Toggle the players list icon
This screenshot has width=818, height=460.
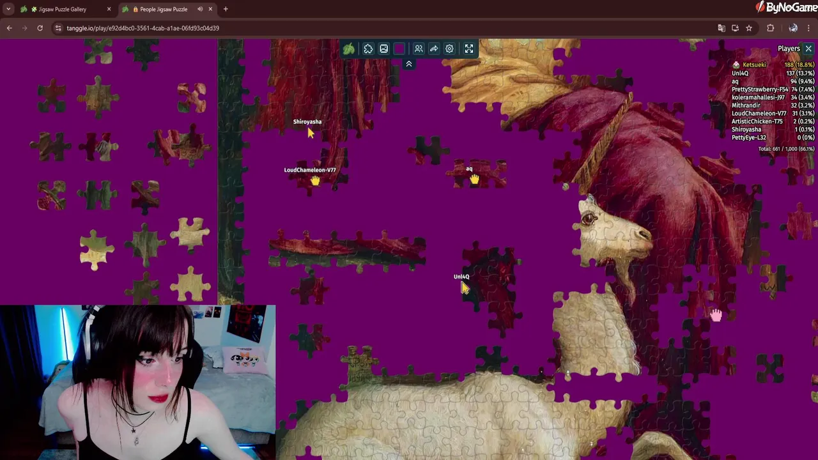[x=419, y=49]
